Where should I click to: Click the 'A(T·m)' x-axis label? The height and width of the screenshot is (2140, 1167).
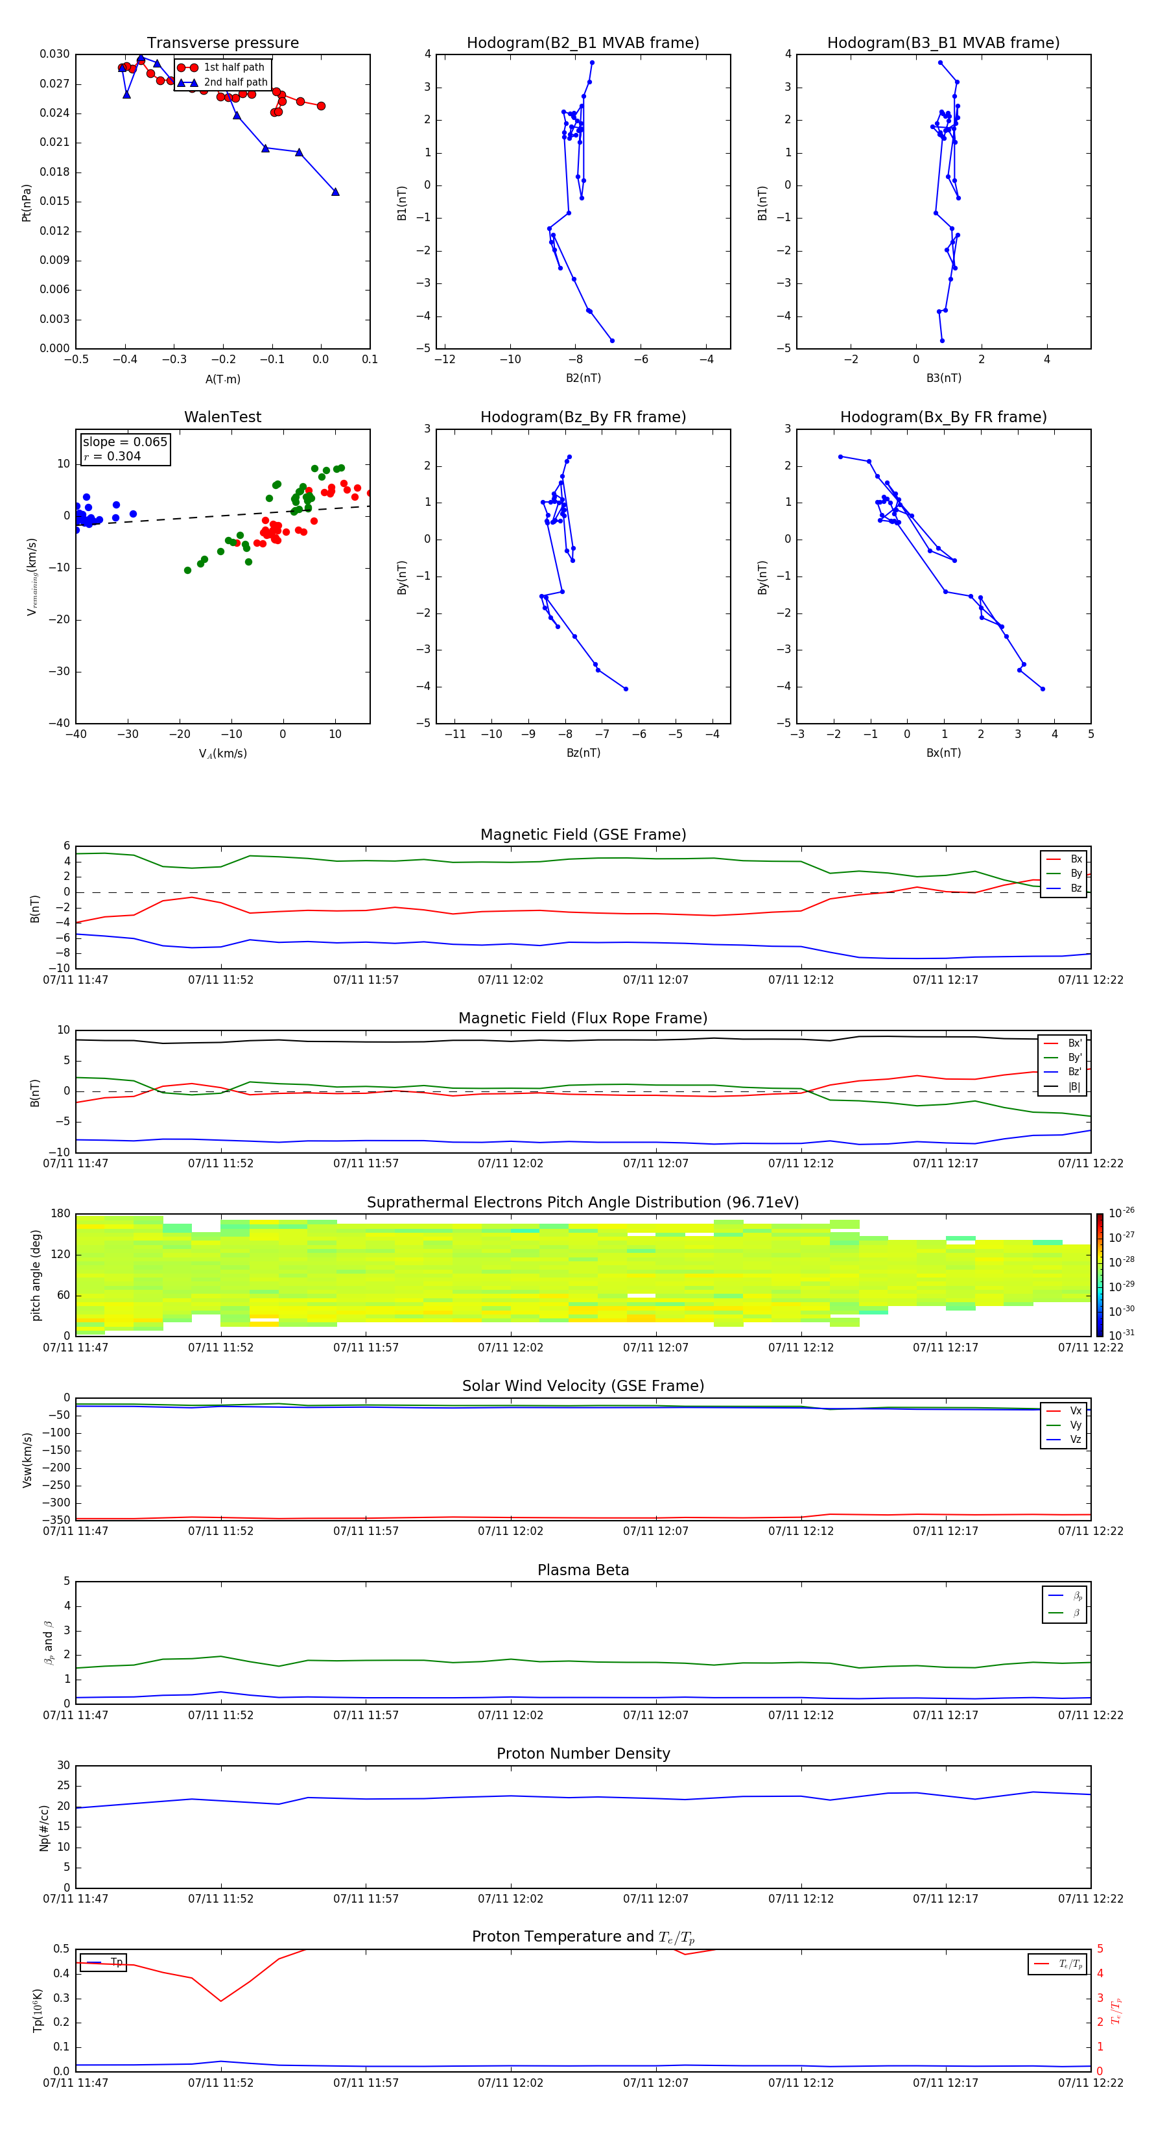[x=222, y=379]
